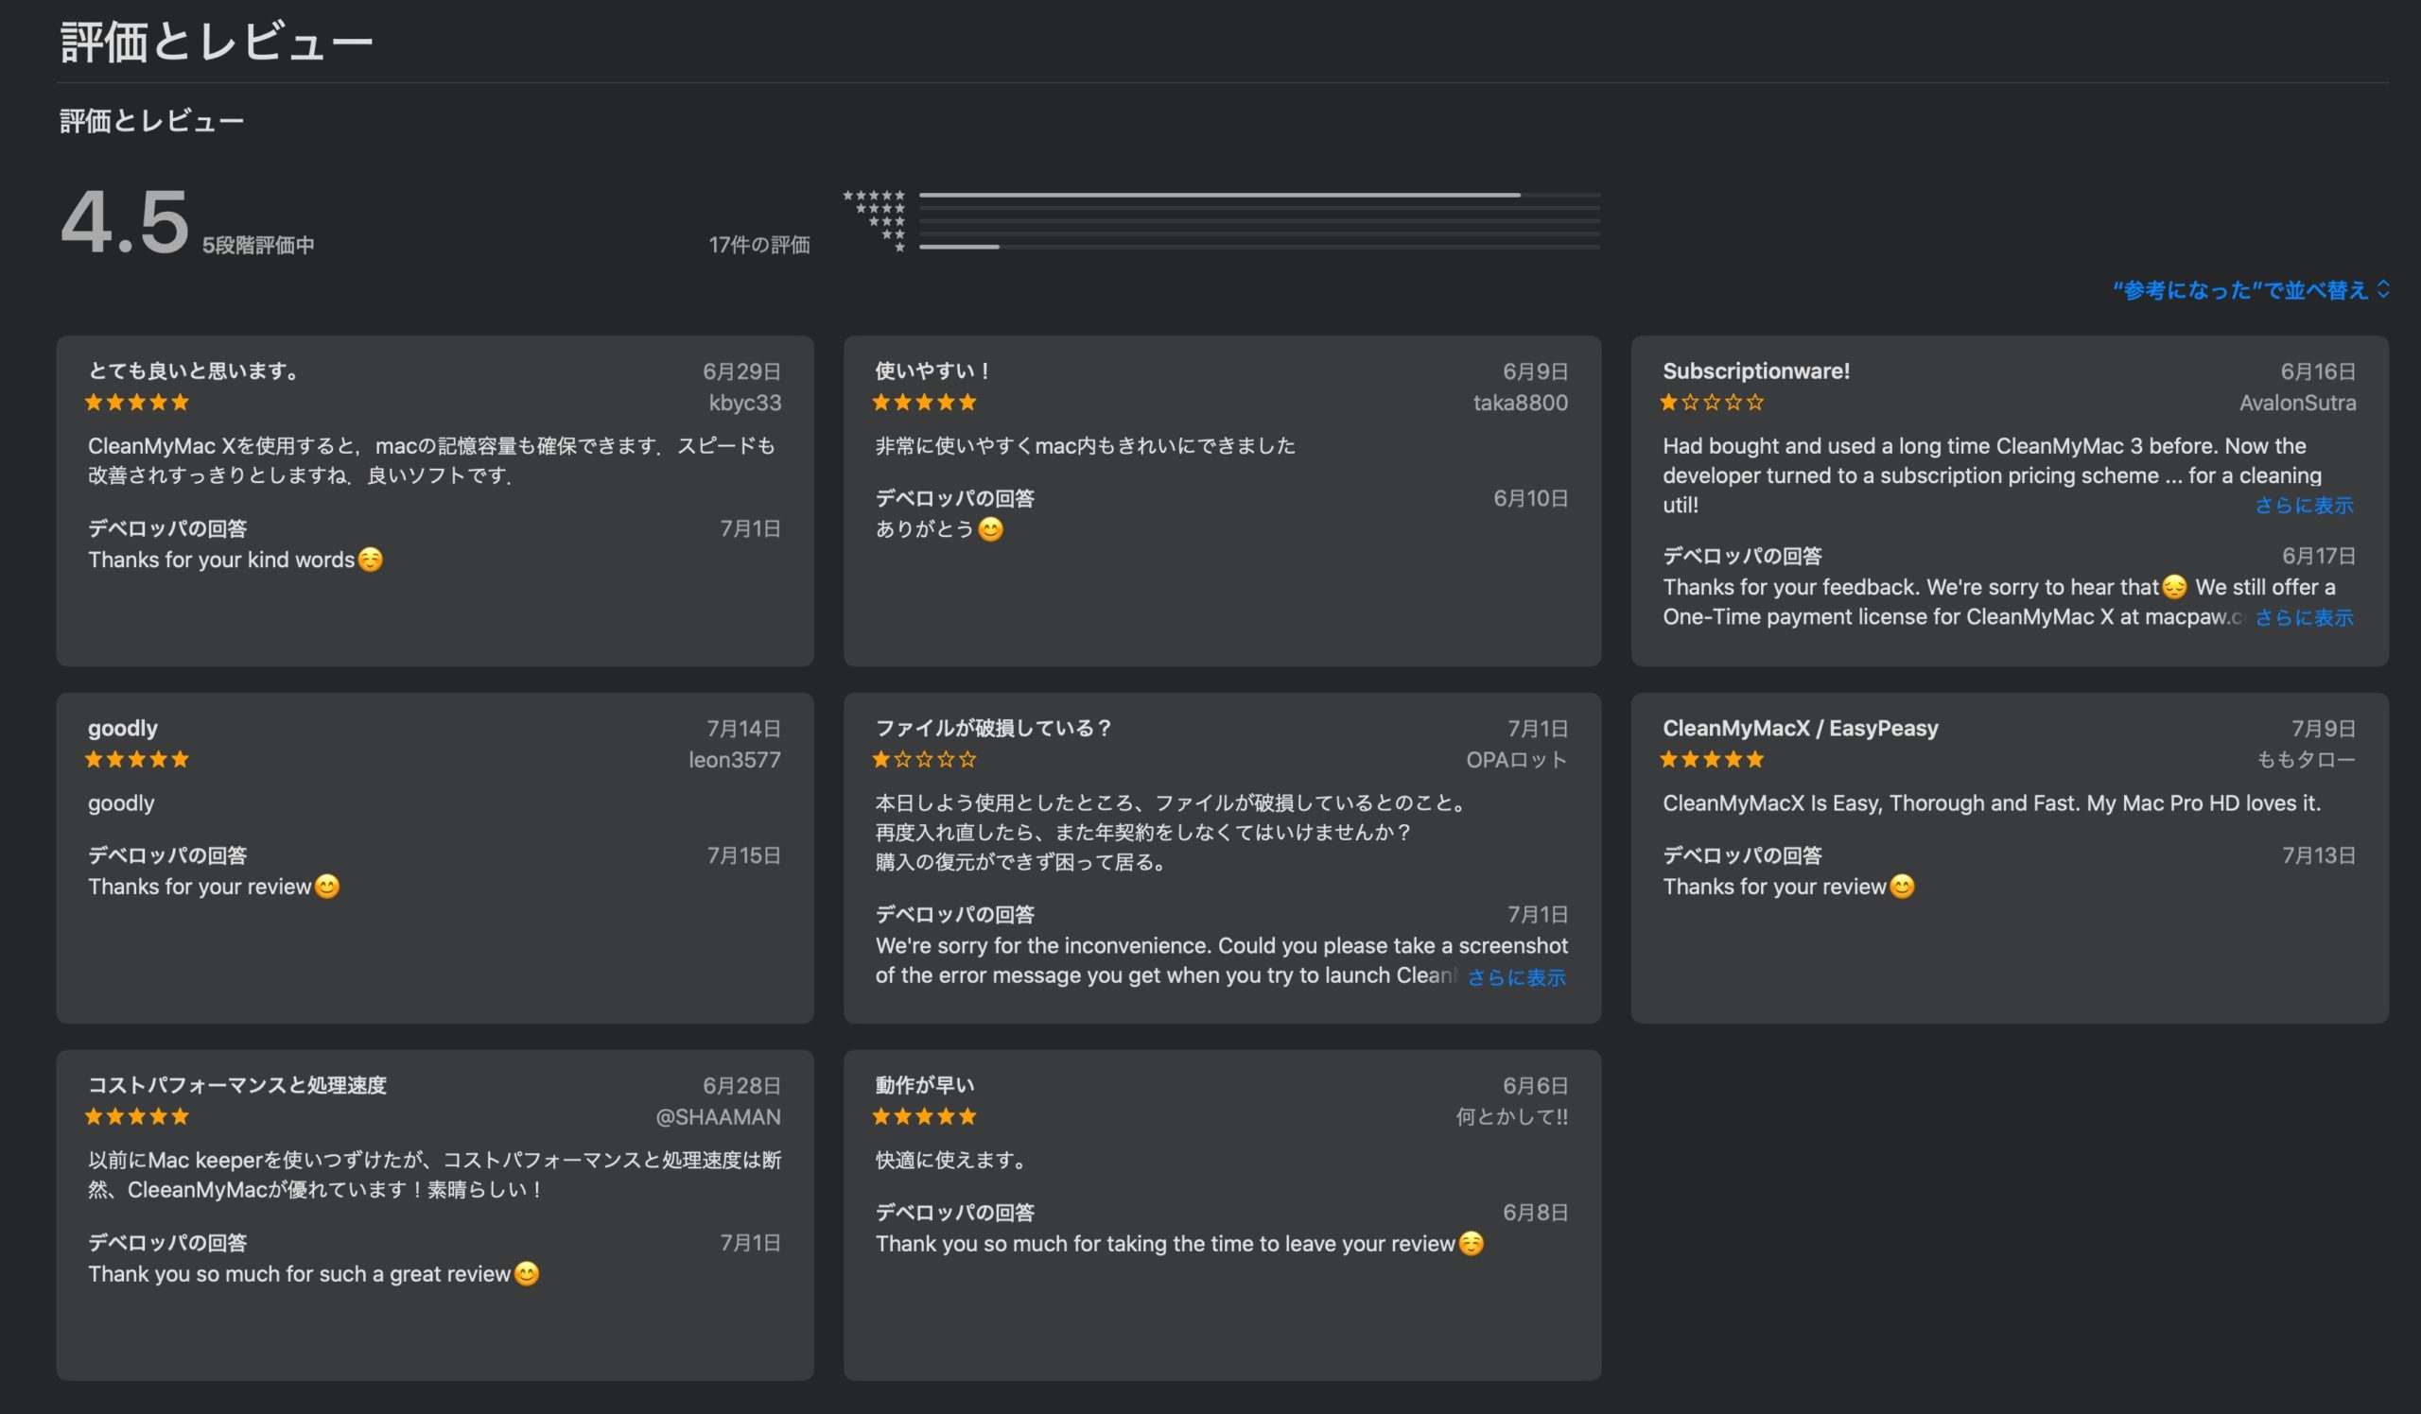Click review body 快適に使えます。
The width and height of the screenshot is (2421, 1414).
[953, 1160]
